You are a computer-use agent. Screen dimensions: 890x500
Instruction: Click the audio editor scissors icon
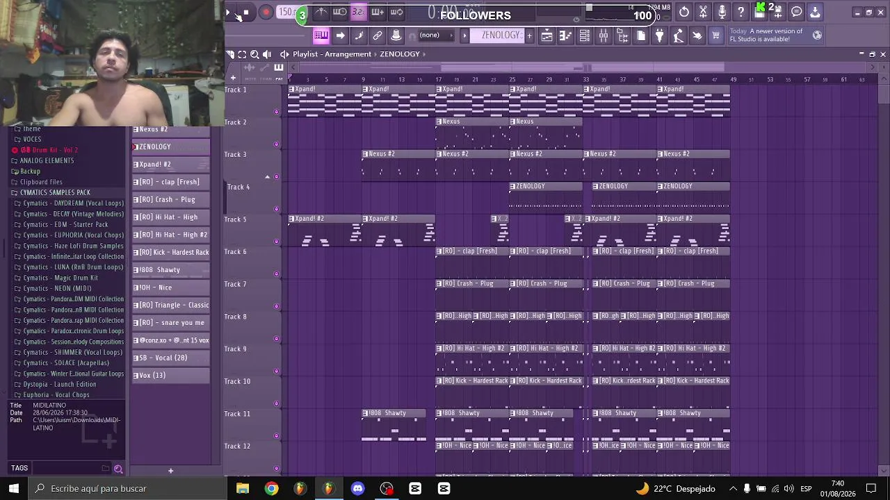[x=703, y=12]
